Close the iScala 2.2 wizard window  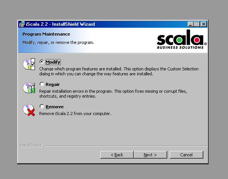(204, 24)
